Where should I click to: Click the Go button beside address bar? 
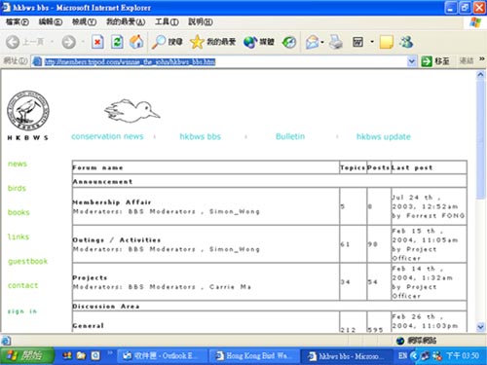(x=435, y=61)
